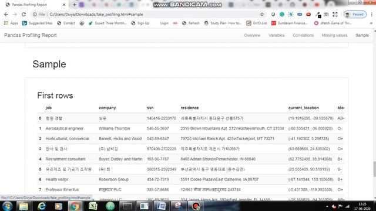376x211 pixels.
Task: Open the Login bookmark
Action: tap(164, 23)
